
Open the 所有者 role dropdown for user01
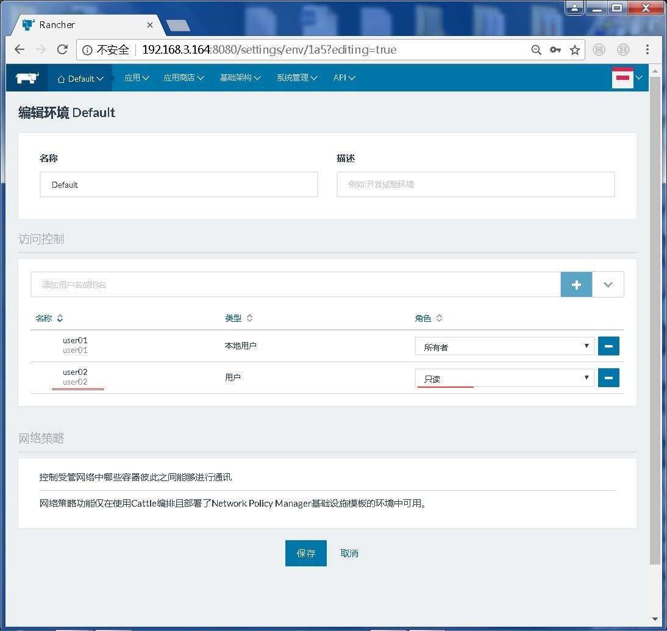[504, 345]
